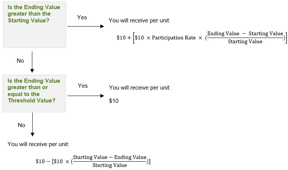
Task: Click the right arrow from Starting Value box
Action: (85, 27)
